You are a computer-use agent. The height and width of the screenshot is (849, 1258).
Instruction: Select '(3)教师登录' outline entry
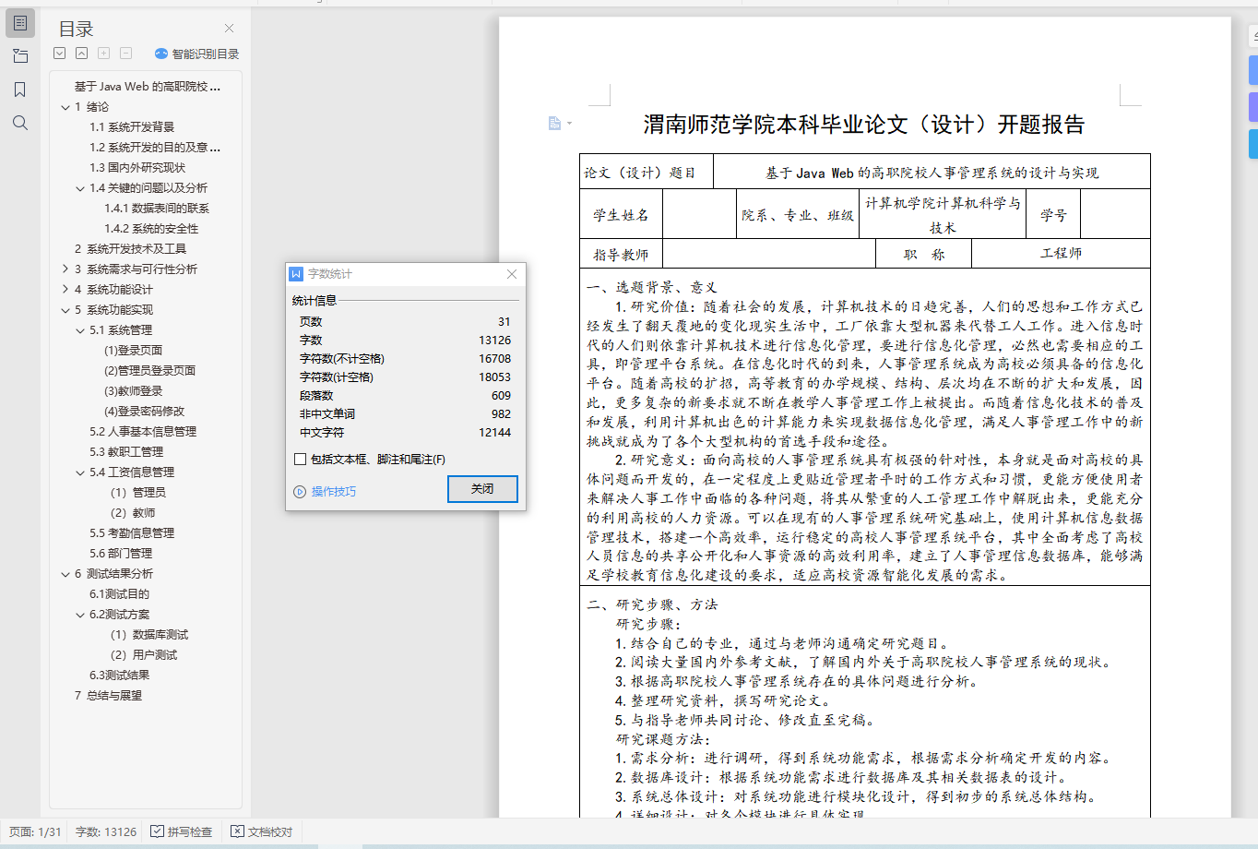tap(133, 391)
